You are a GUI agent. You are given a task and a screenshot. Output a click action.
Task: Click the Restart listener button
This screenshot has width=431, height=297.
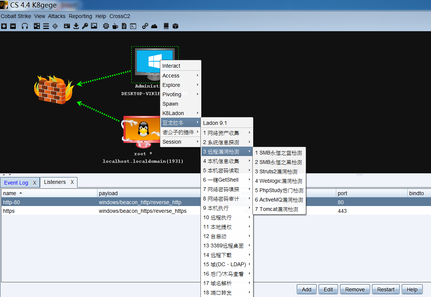tap(385, 289)
